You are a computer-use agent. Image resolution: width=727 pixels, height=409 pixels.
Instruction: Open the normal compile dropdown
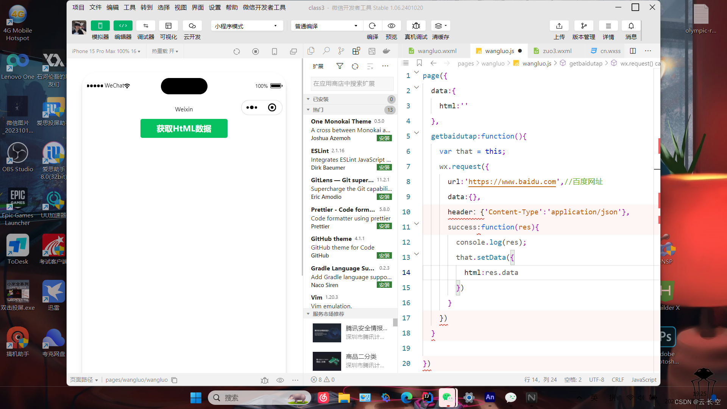(x=327, y=26)
